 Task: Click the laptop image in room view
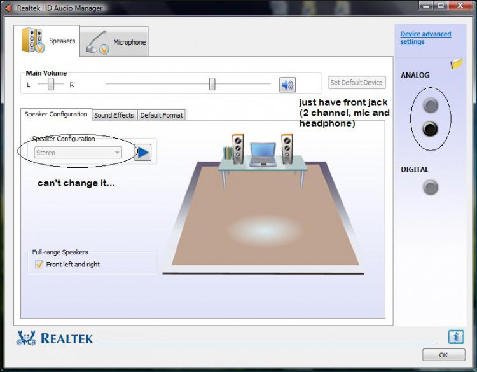point(263,155)
